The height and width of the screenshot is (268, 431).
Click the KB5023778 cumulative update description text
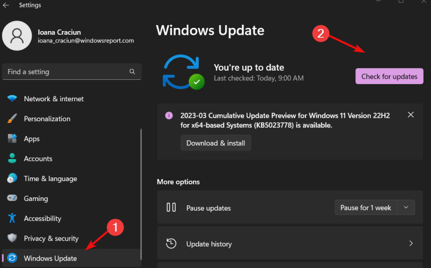click(285, 121)
